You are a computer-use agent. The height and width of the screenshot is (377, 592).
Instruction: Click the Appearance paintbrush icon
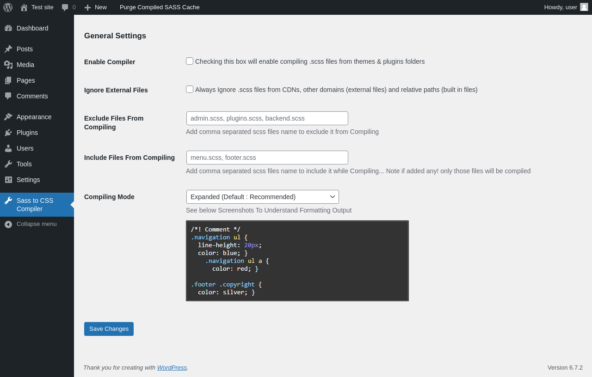click(8, 117)
